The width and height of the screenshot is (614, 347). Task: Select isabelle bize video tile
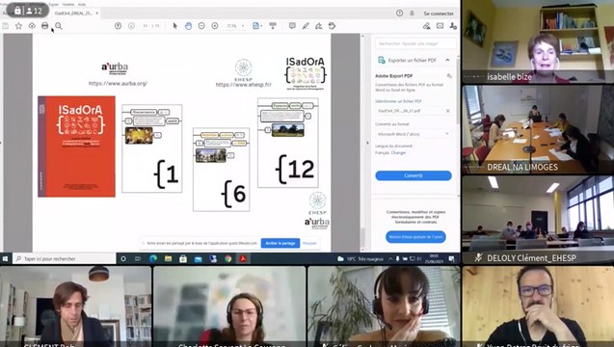click(538, 41)
